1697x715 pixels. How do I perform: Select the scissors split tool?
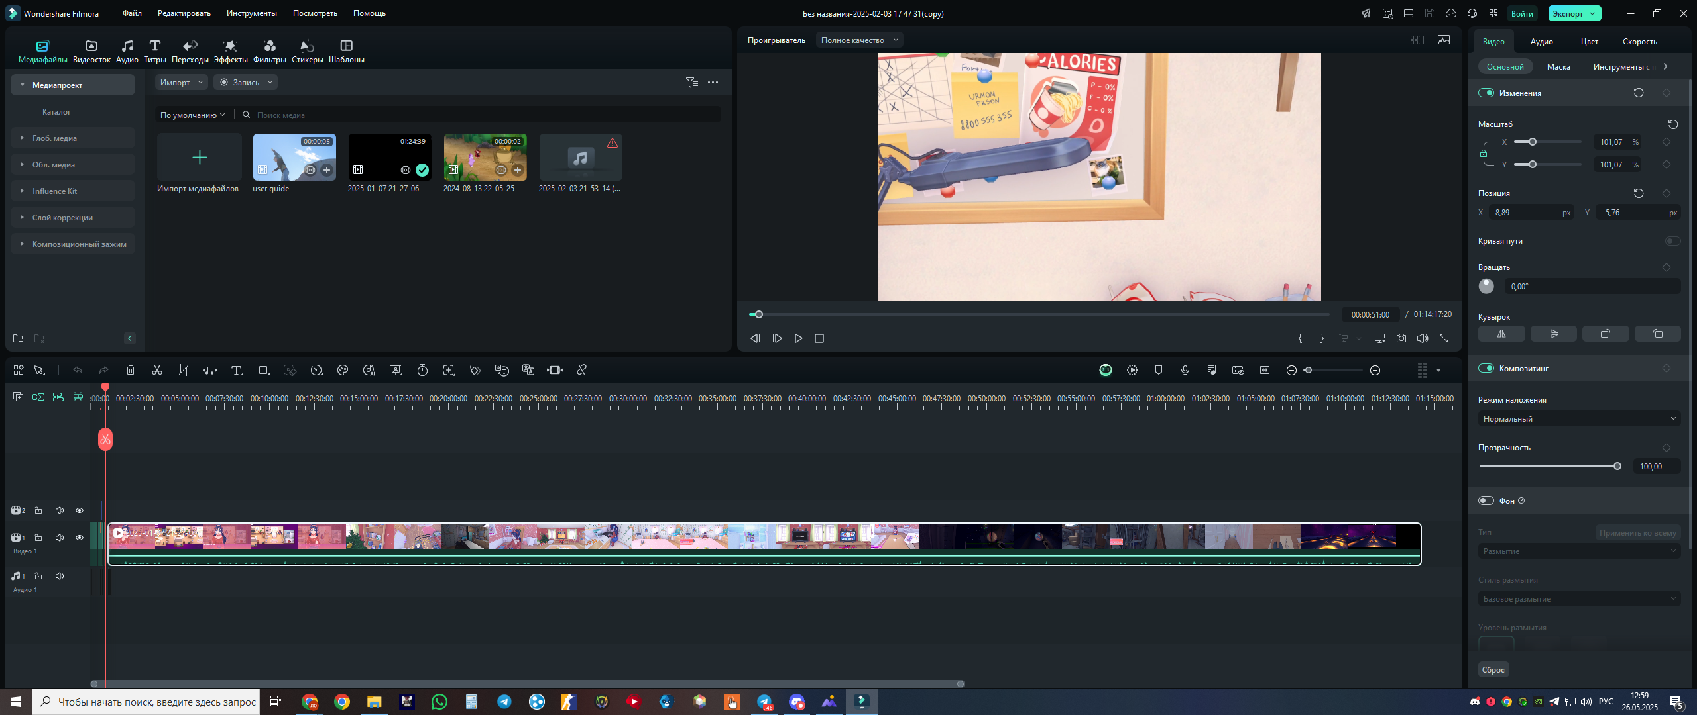tap(157, 370)
